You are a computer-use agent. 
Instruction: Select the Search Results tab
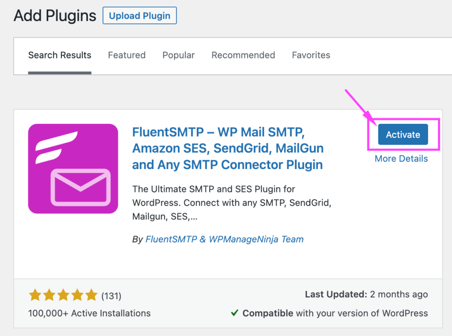60,55
